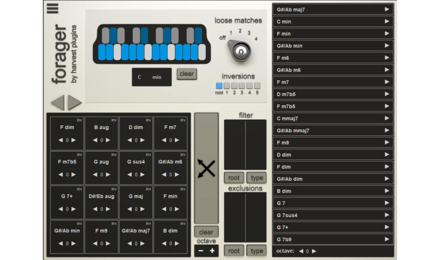Toggle inv on the F dim pad
The height and width of the screenshot is (260, 440).
coord(80,120)
